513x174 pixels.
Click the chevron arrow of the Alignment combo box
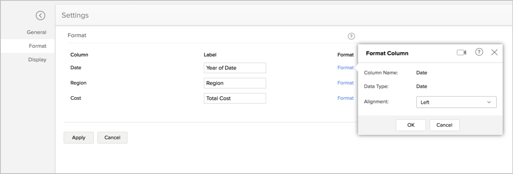tap(489, 102)
